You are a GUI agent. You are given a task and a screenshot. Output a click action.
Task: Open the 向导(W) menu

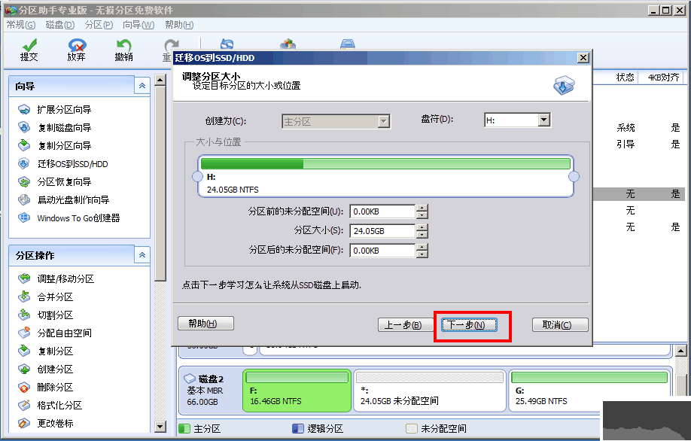click(139, 25)
